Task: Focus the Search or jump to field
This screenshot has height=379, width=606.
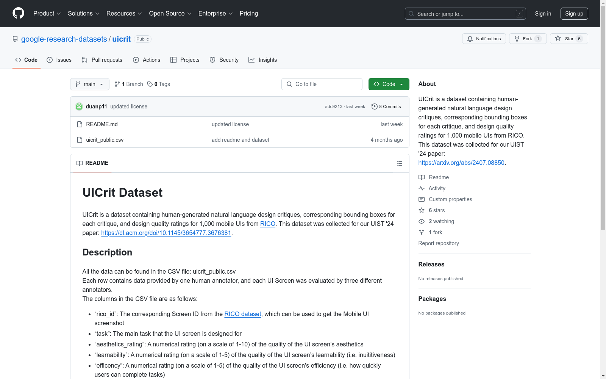Action: point(465,14)
